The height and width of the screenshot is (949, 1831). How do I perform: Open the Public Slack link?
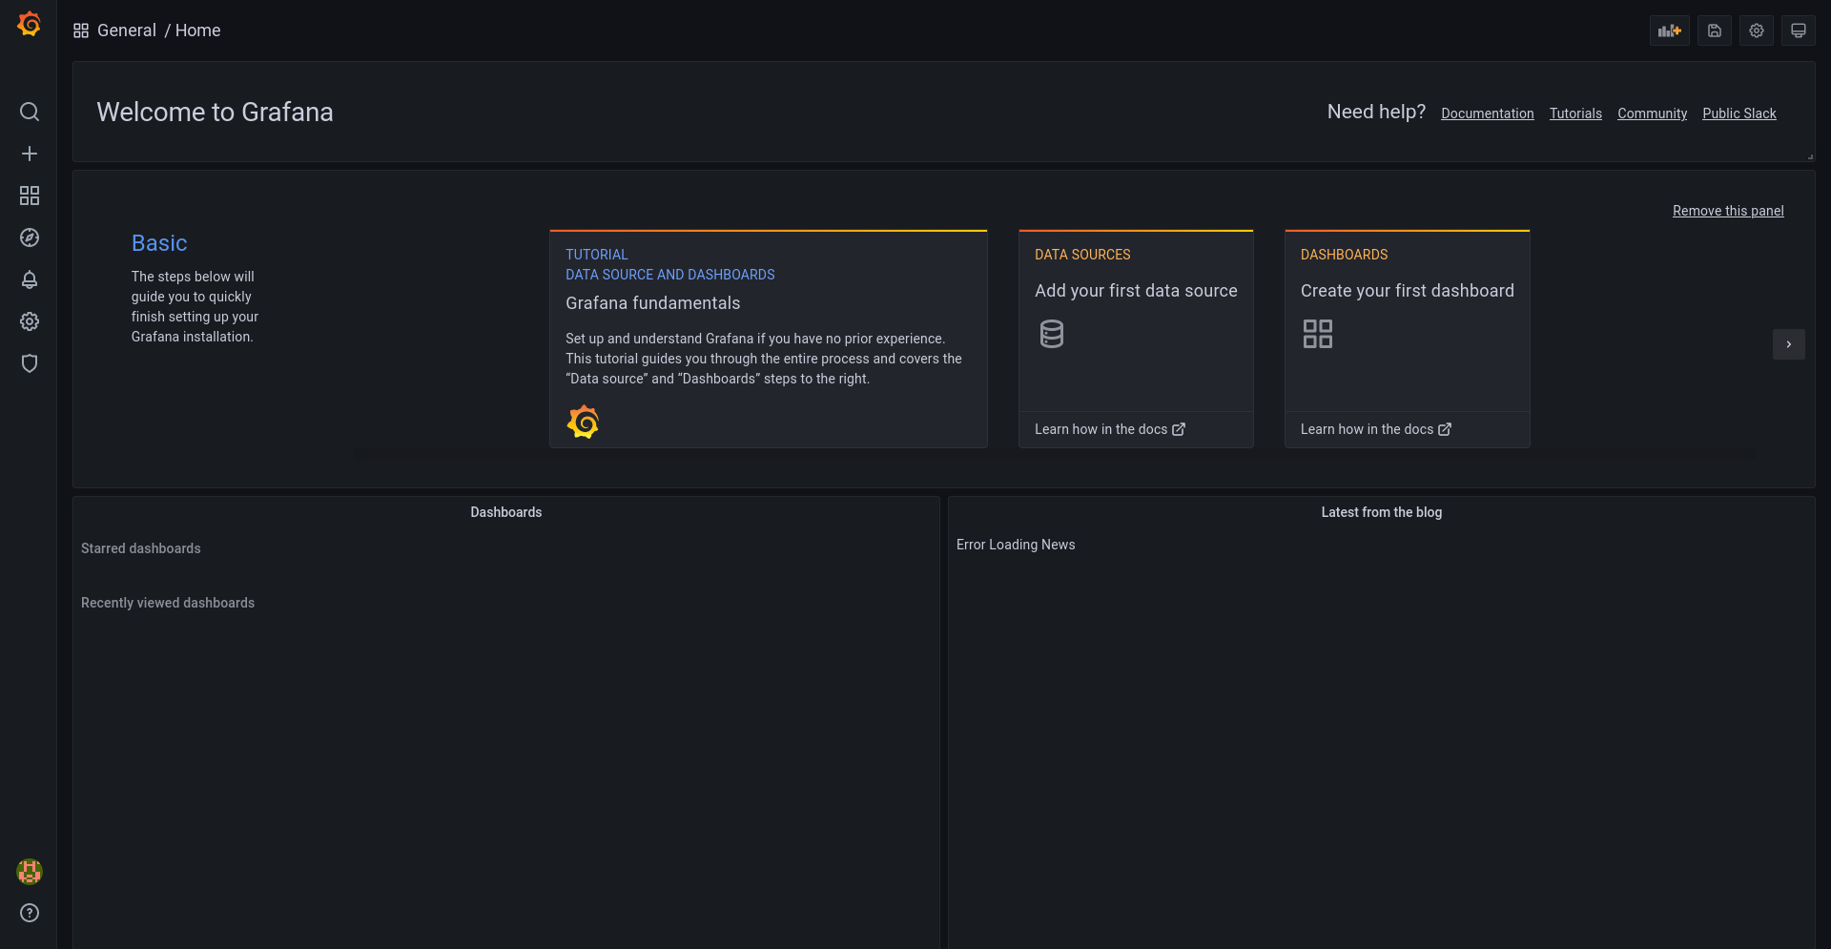pyautogui.click(x=1738, y=113)
